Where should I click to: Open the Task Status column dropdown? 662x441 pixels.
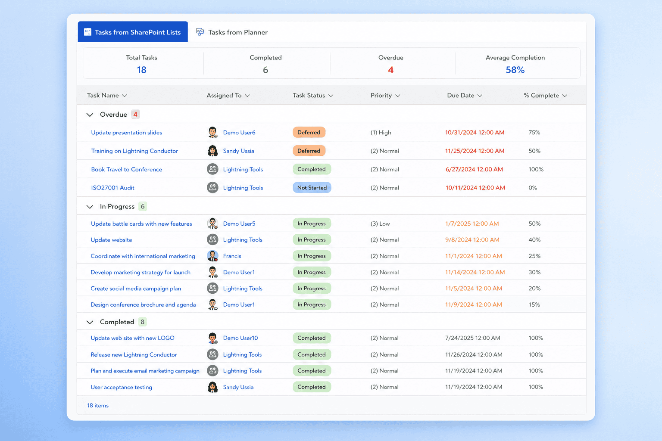(x=331, y=96)
